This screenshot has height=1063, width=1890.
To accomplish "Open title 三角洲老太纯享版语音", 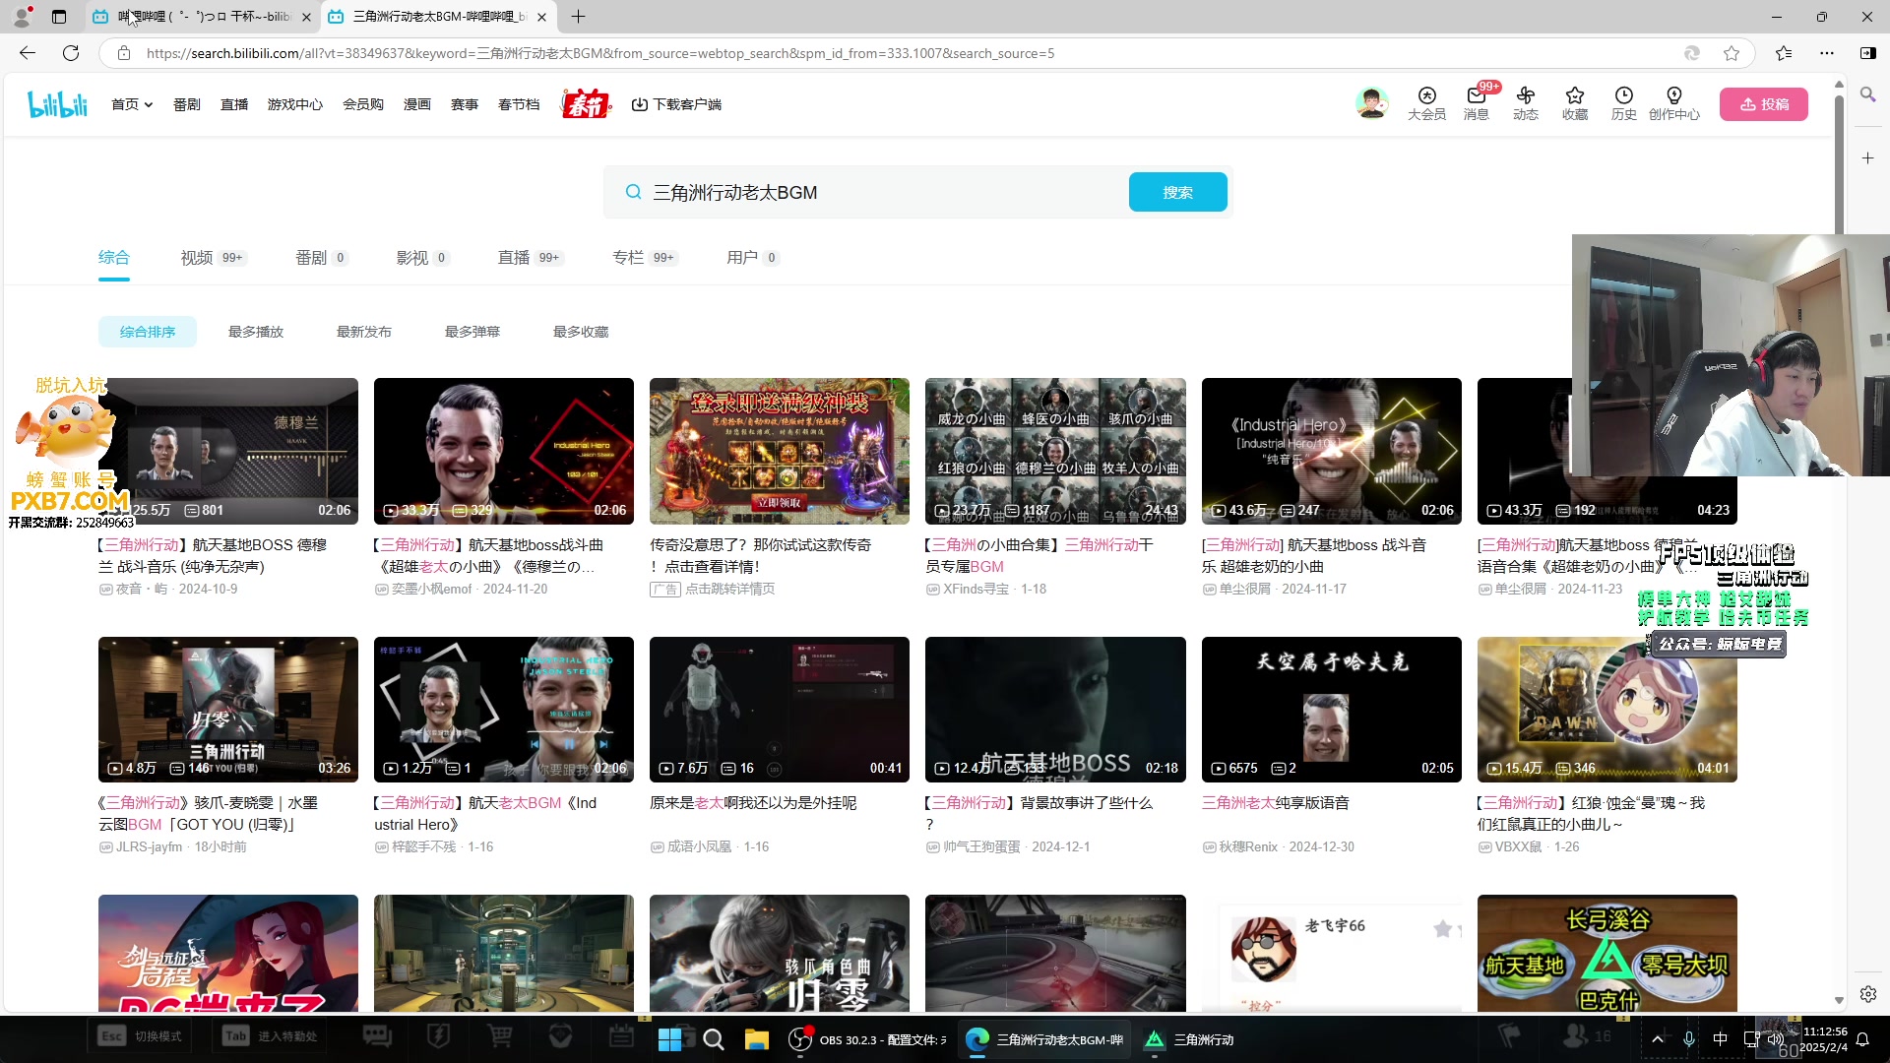I will (x=1275, y=803).
